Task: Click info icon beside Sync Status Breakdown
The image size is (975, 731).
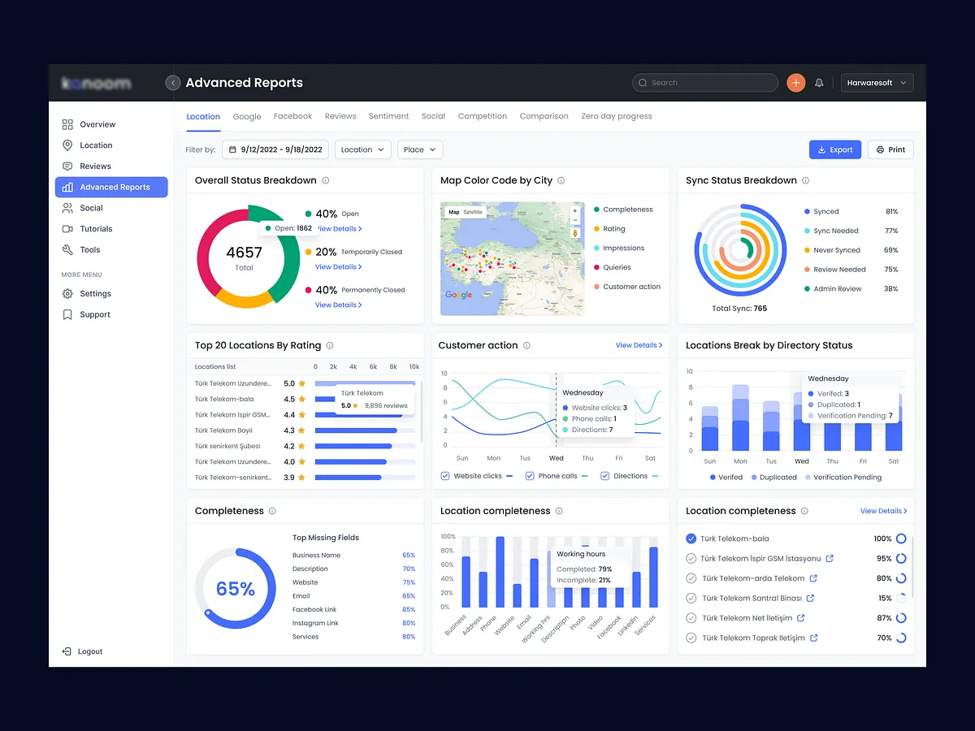Action: tap(806, 180)
